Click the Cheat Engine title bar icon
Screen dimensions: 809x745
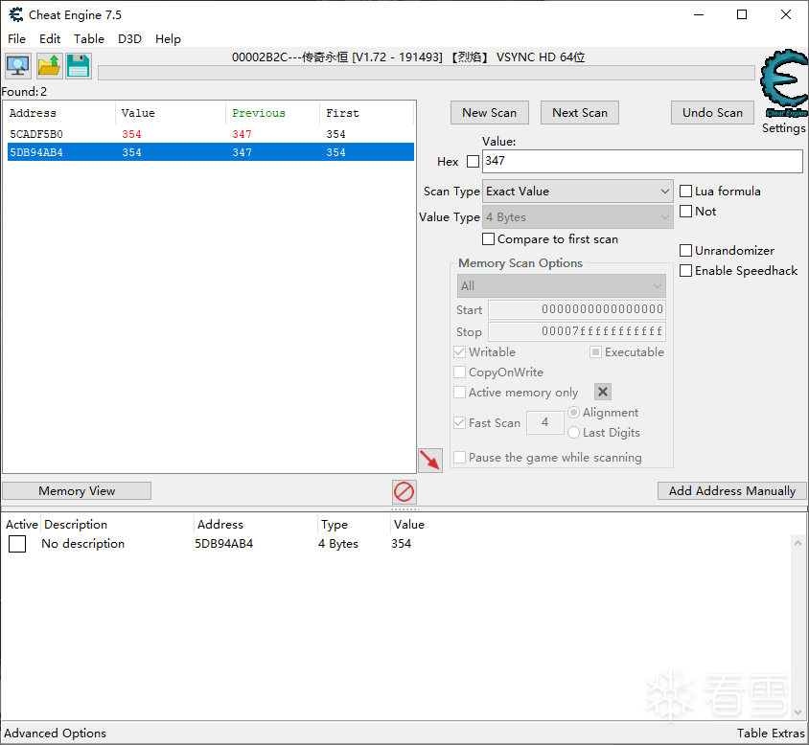[16, 15]
